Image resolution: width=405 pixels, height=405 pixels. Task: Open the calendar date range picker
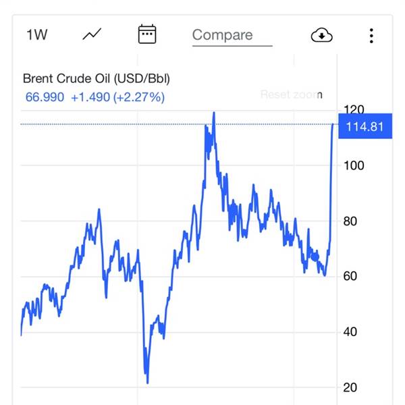pos(147,34)
